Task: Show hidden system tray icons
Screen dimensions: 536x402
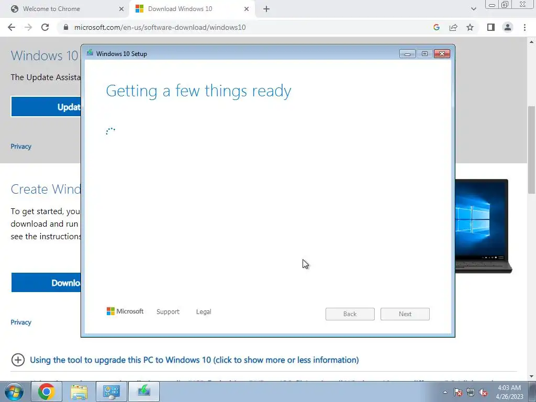Action: 445,392
